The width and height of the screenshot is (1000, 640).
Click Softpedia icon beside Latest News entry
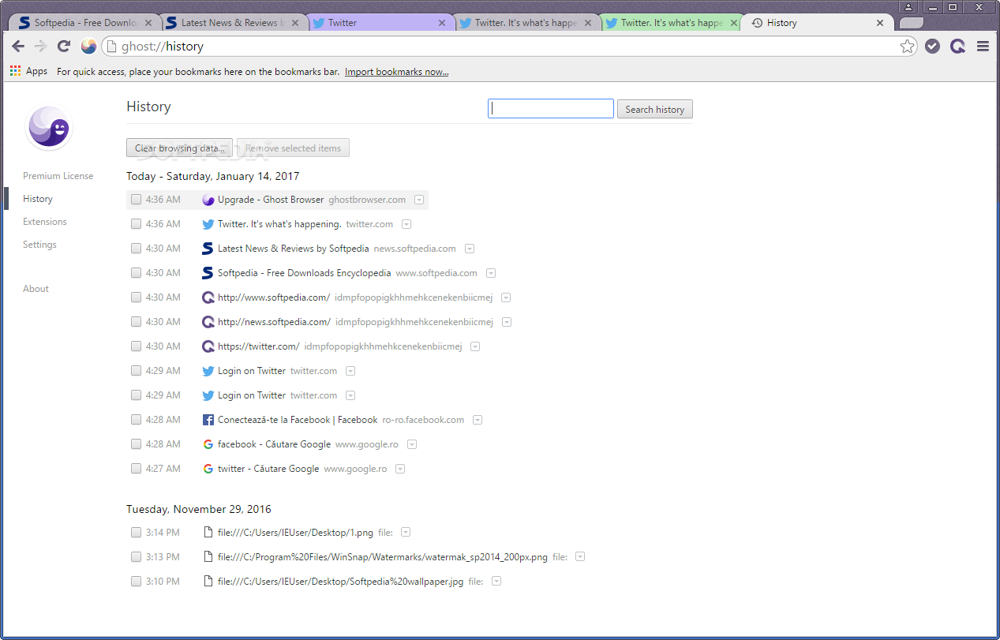208,249
